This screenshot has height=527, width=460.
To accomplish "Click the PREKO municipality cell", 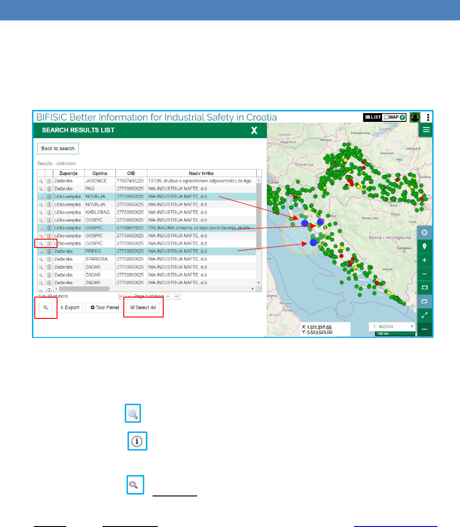I will click(100, 251).
